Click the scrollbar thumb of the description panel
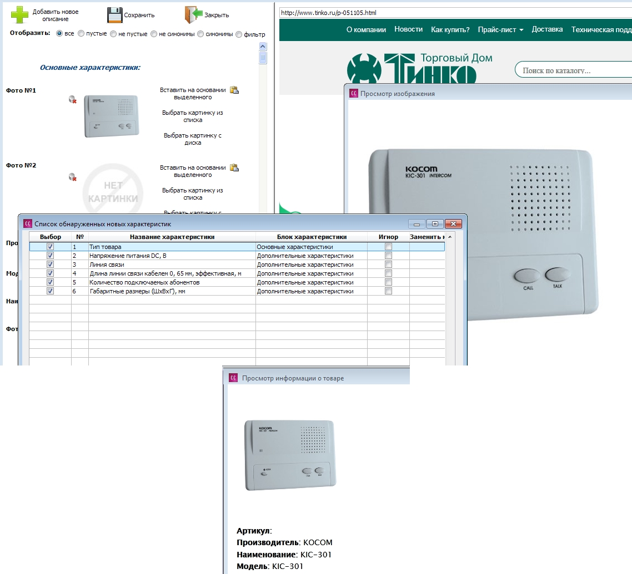 click(x=263, y=58)
